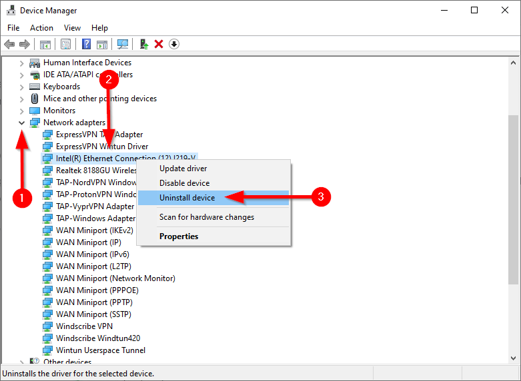This screenshot has width=521, height=381.
Task: Open the View menu
Action: pos(72,28)
